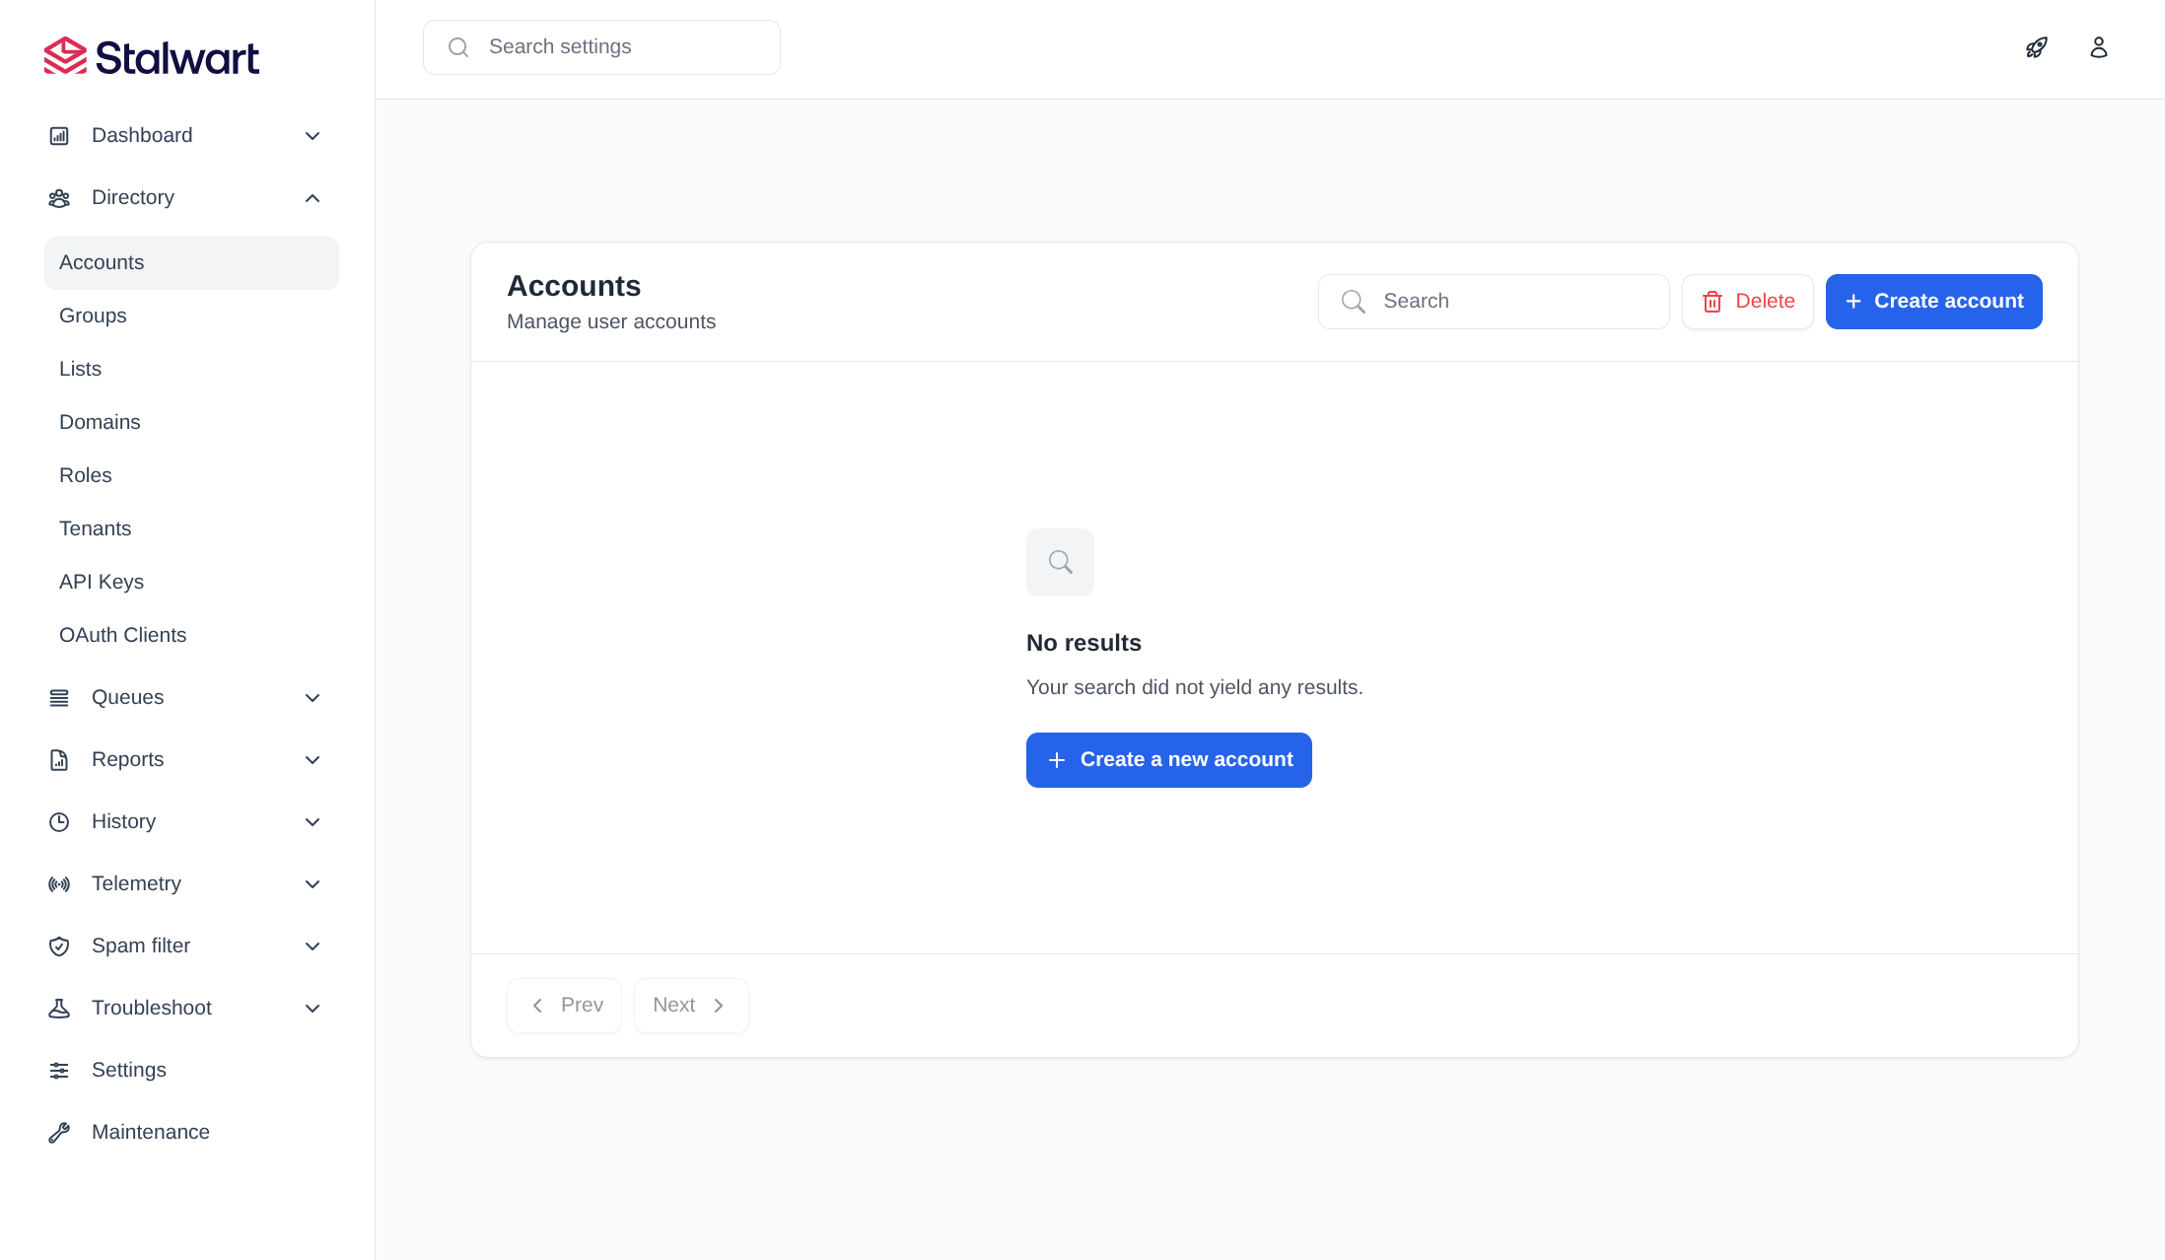Click the Directory people icon
This screenshot has width=2165, height=1260.
tap(59, 197)
